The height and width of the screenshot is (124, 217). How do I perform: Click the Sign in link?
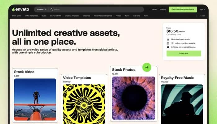coord(202,9)
